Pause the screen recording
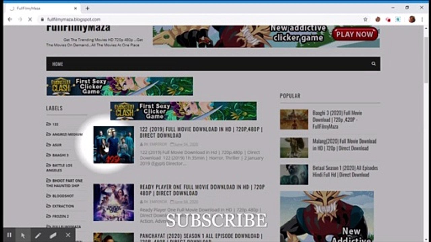 pyautogui.click(x=9, y=235)
